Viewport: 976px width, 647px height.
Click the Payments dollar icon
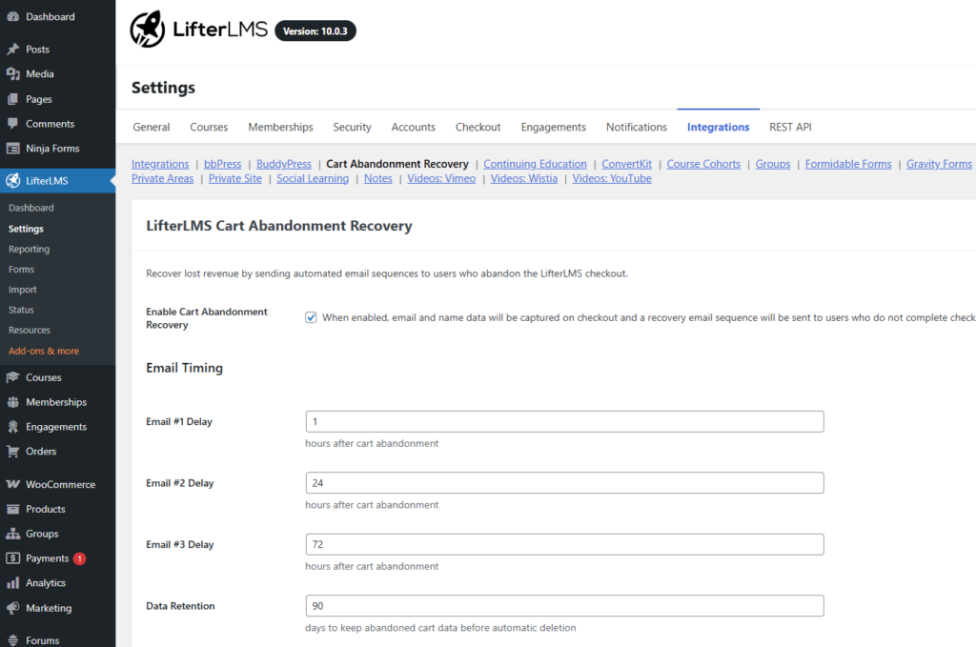click(x=12, y=558)
